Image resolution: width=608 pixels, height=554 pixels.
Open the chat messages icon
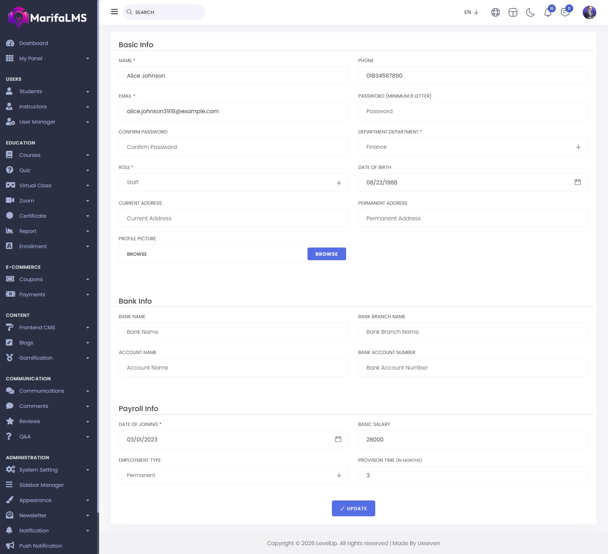click(565, 13)
